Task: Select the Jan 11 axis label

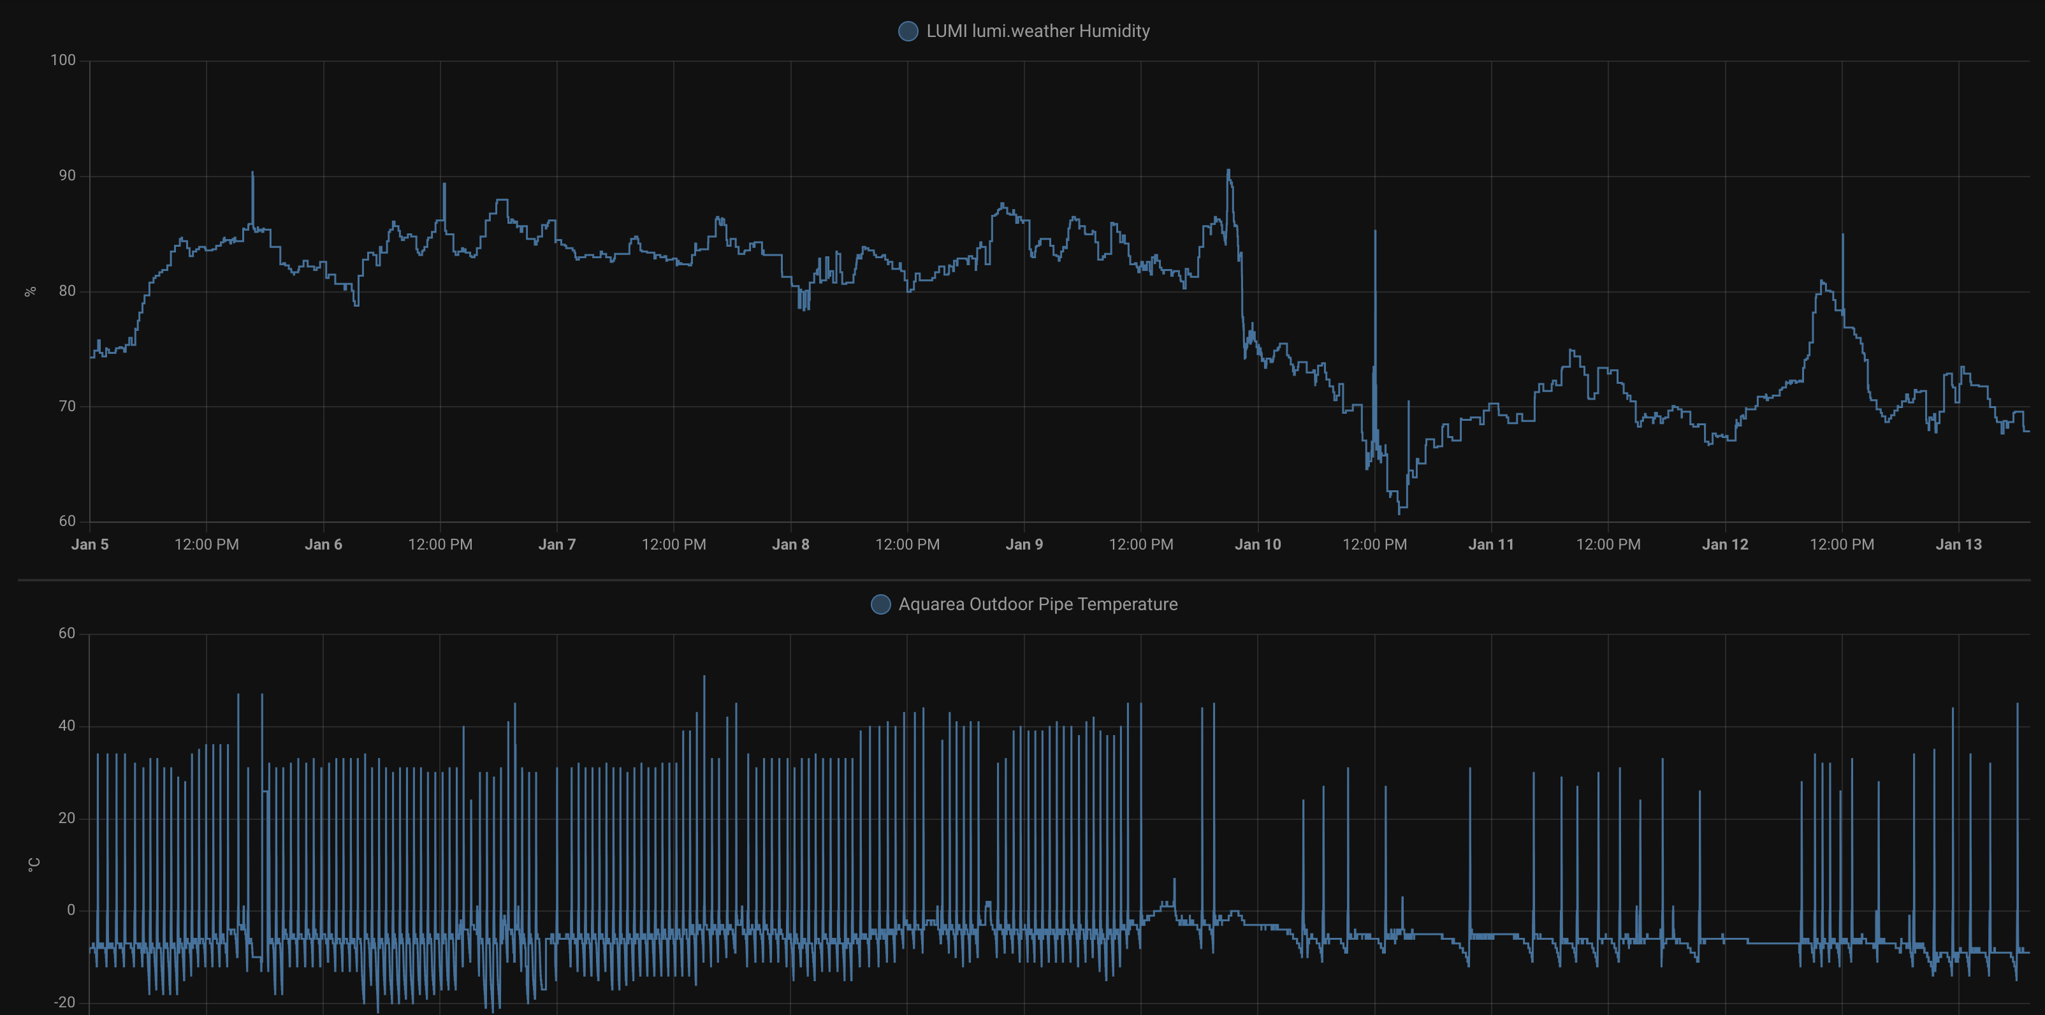Action: tap(1491, 545)
